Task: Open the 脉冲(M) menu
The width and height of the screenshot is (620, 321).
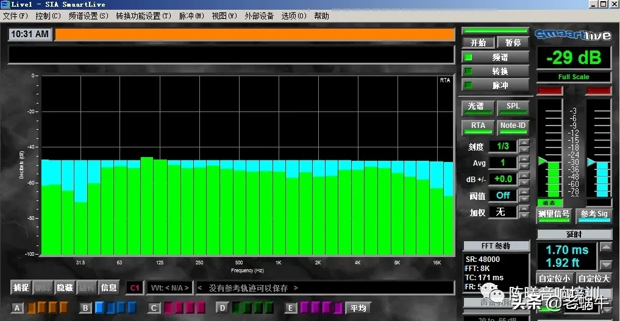Action: [191, 16]
